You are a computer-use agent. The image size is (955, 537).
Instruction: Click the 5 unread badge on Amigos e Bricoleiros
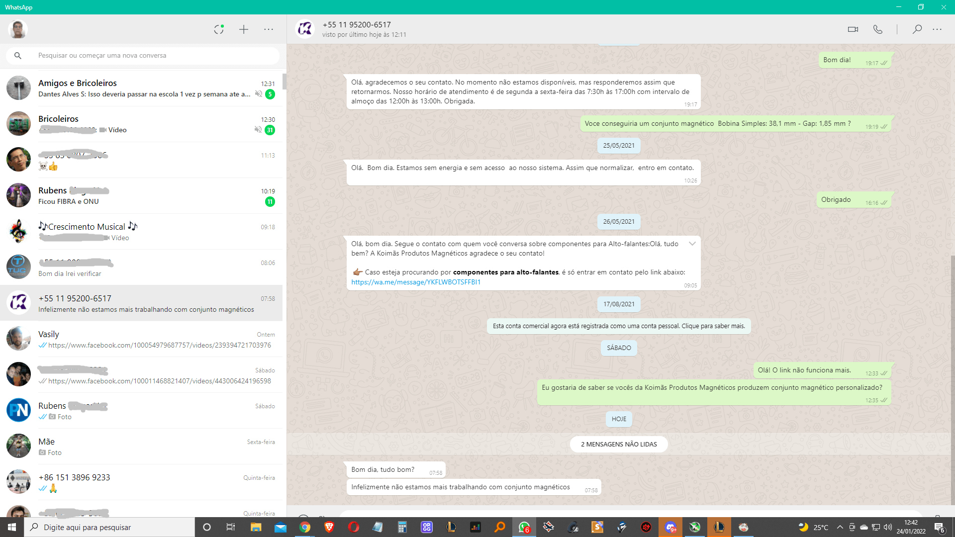(270, 94)
